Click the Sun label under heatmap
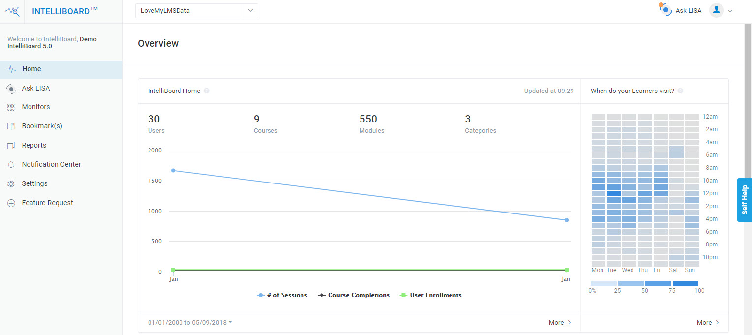This screenshot has width=752, height=335. point(690,270)
